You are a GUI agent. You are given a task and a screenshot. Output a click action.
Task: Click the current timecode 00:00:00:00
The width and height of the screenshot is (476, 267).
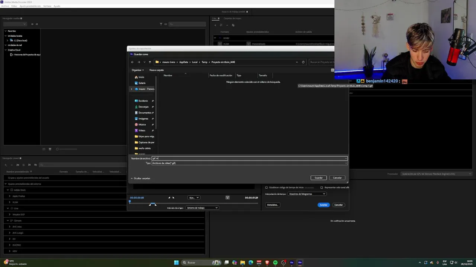coord(137,198)
